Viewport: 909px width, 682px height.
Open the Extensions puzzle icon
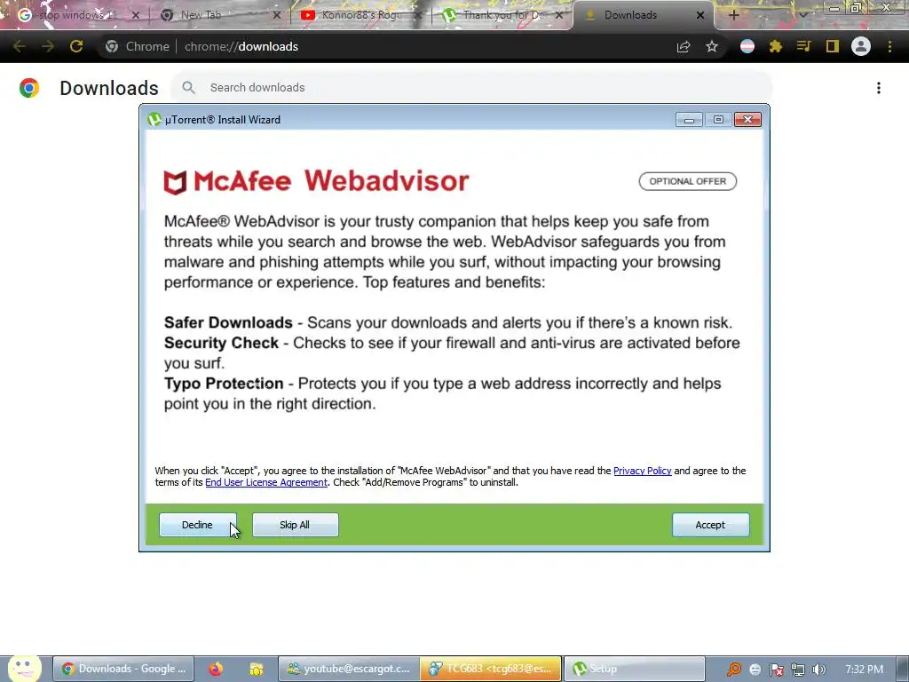(776, 46)
